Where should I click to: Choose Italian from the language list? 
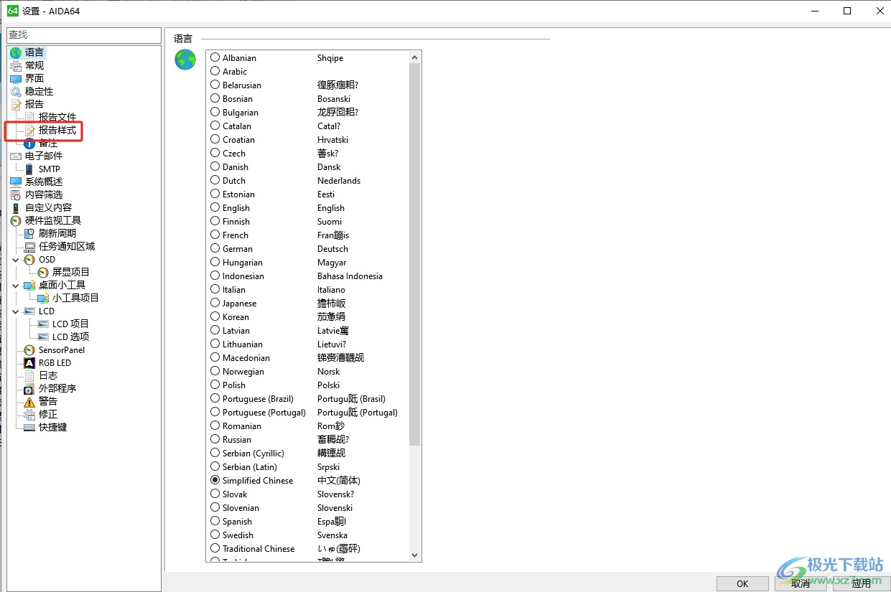[215, 289]
